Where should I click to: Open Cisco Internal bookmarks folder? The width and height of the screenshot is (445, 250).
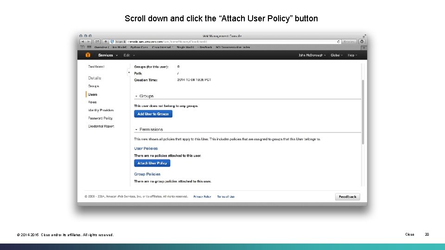[x=162, y=47]
